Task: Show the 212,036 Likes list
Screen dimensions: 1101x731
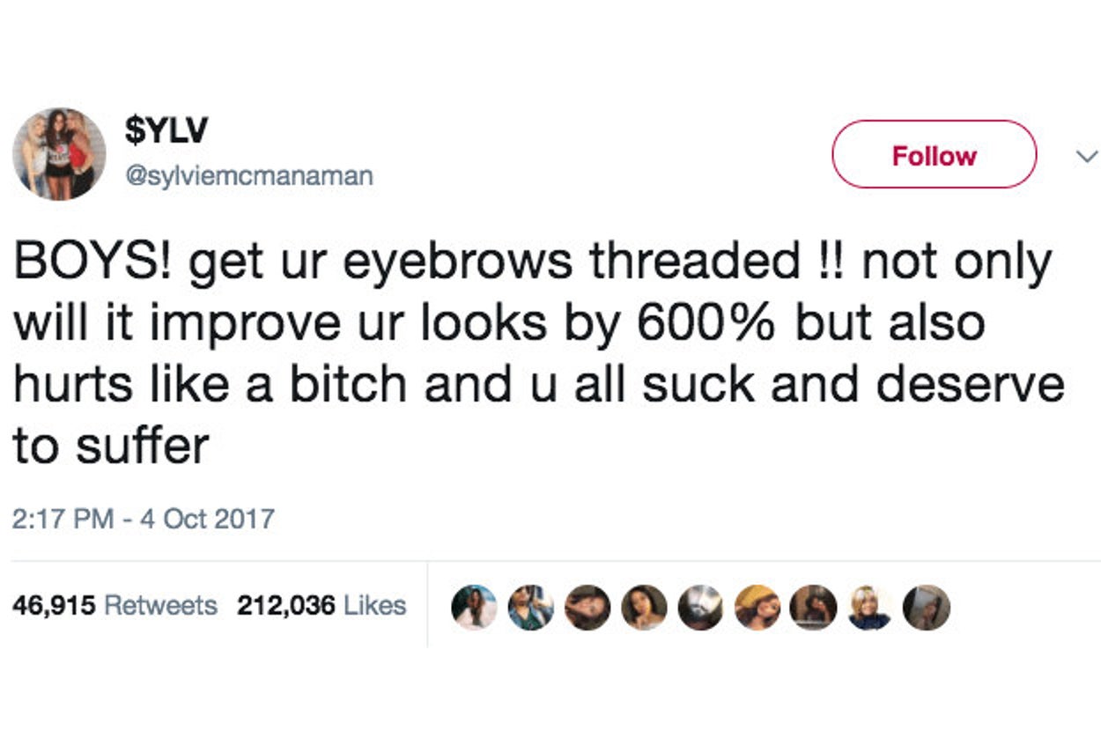Action: (322, 606)
